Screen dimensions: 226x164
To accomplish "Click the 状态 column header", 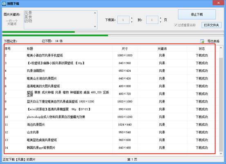I will (x=201, y=49).
